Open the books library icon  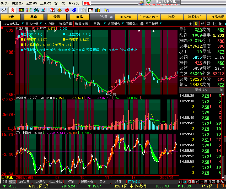tap(98, 10)
